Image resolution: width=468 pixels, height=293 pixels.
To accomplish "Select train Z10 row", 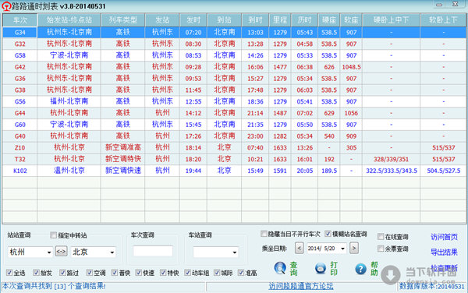I will 234,147.
